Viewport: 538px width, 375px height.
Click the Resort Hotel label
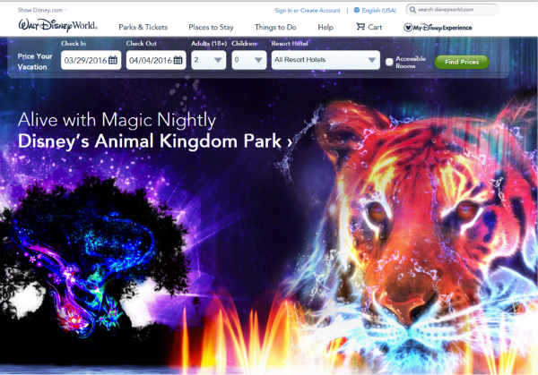[290, 44]
